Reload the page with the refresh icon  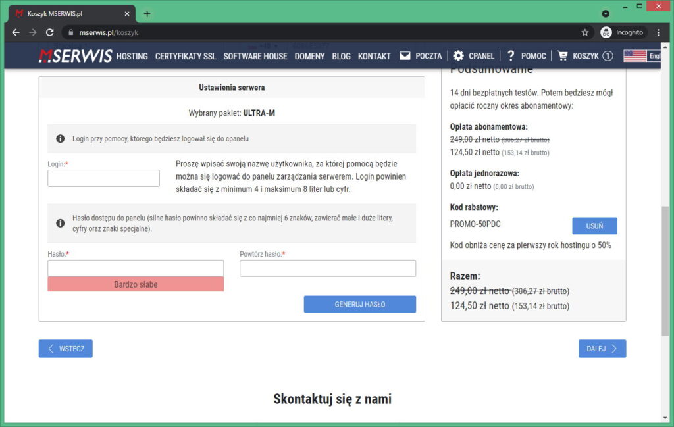(50, 31)
